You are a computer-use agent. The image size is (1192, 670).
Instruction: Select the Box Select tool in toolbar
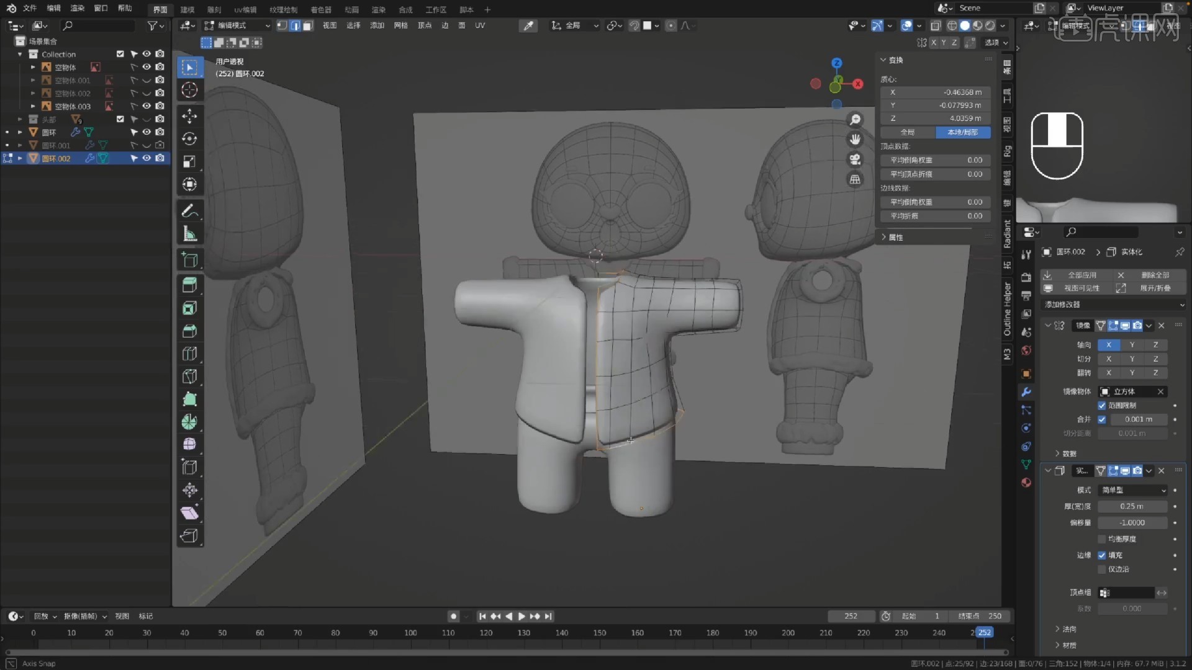point(190,67)
